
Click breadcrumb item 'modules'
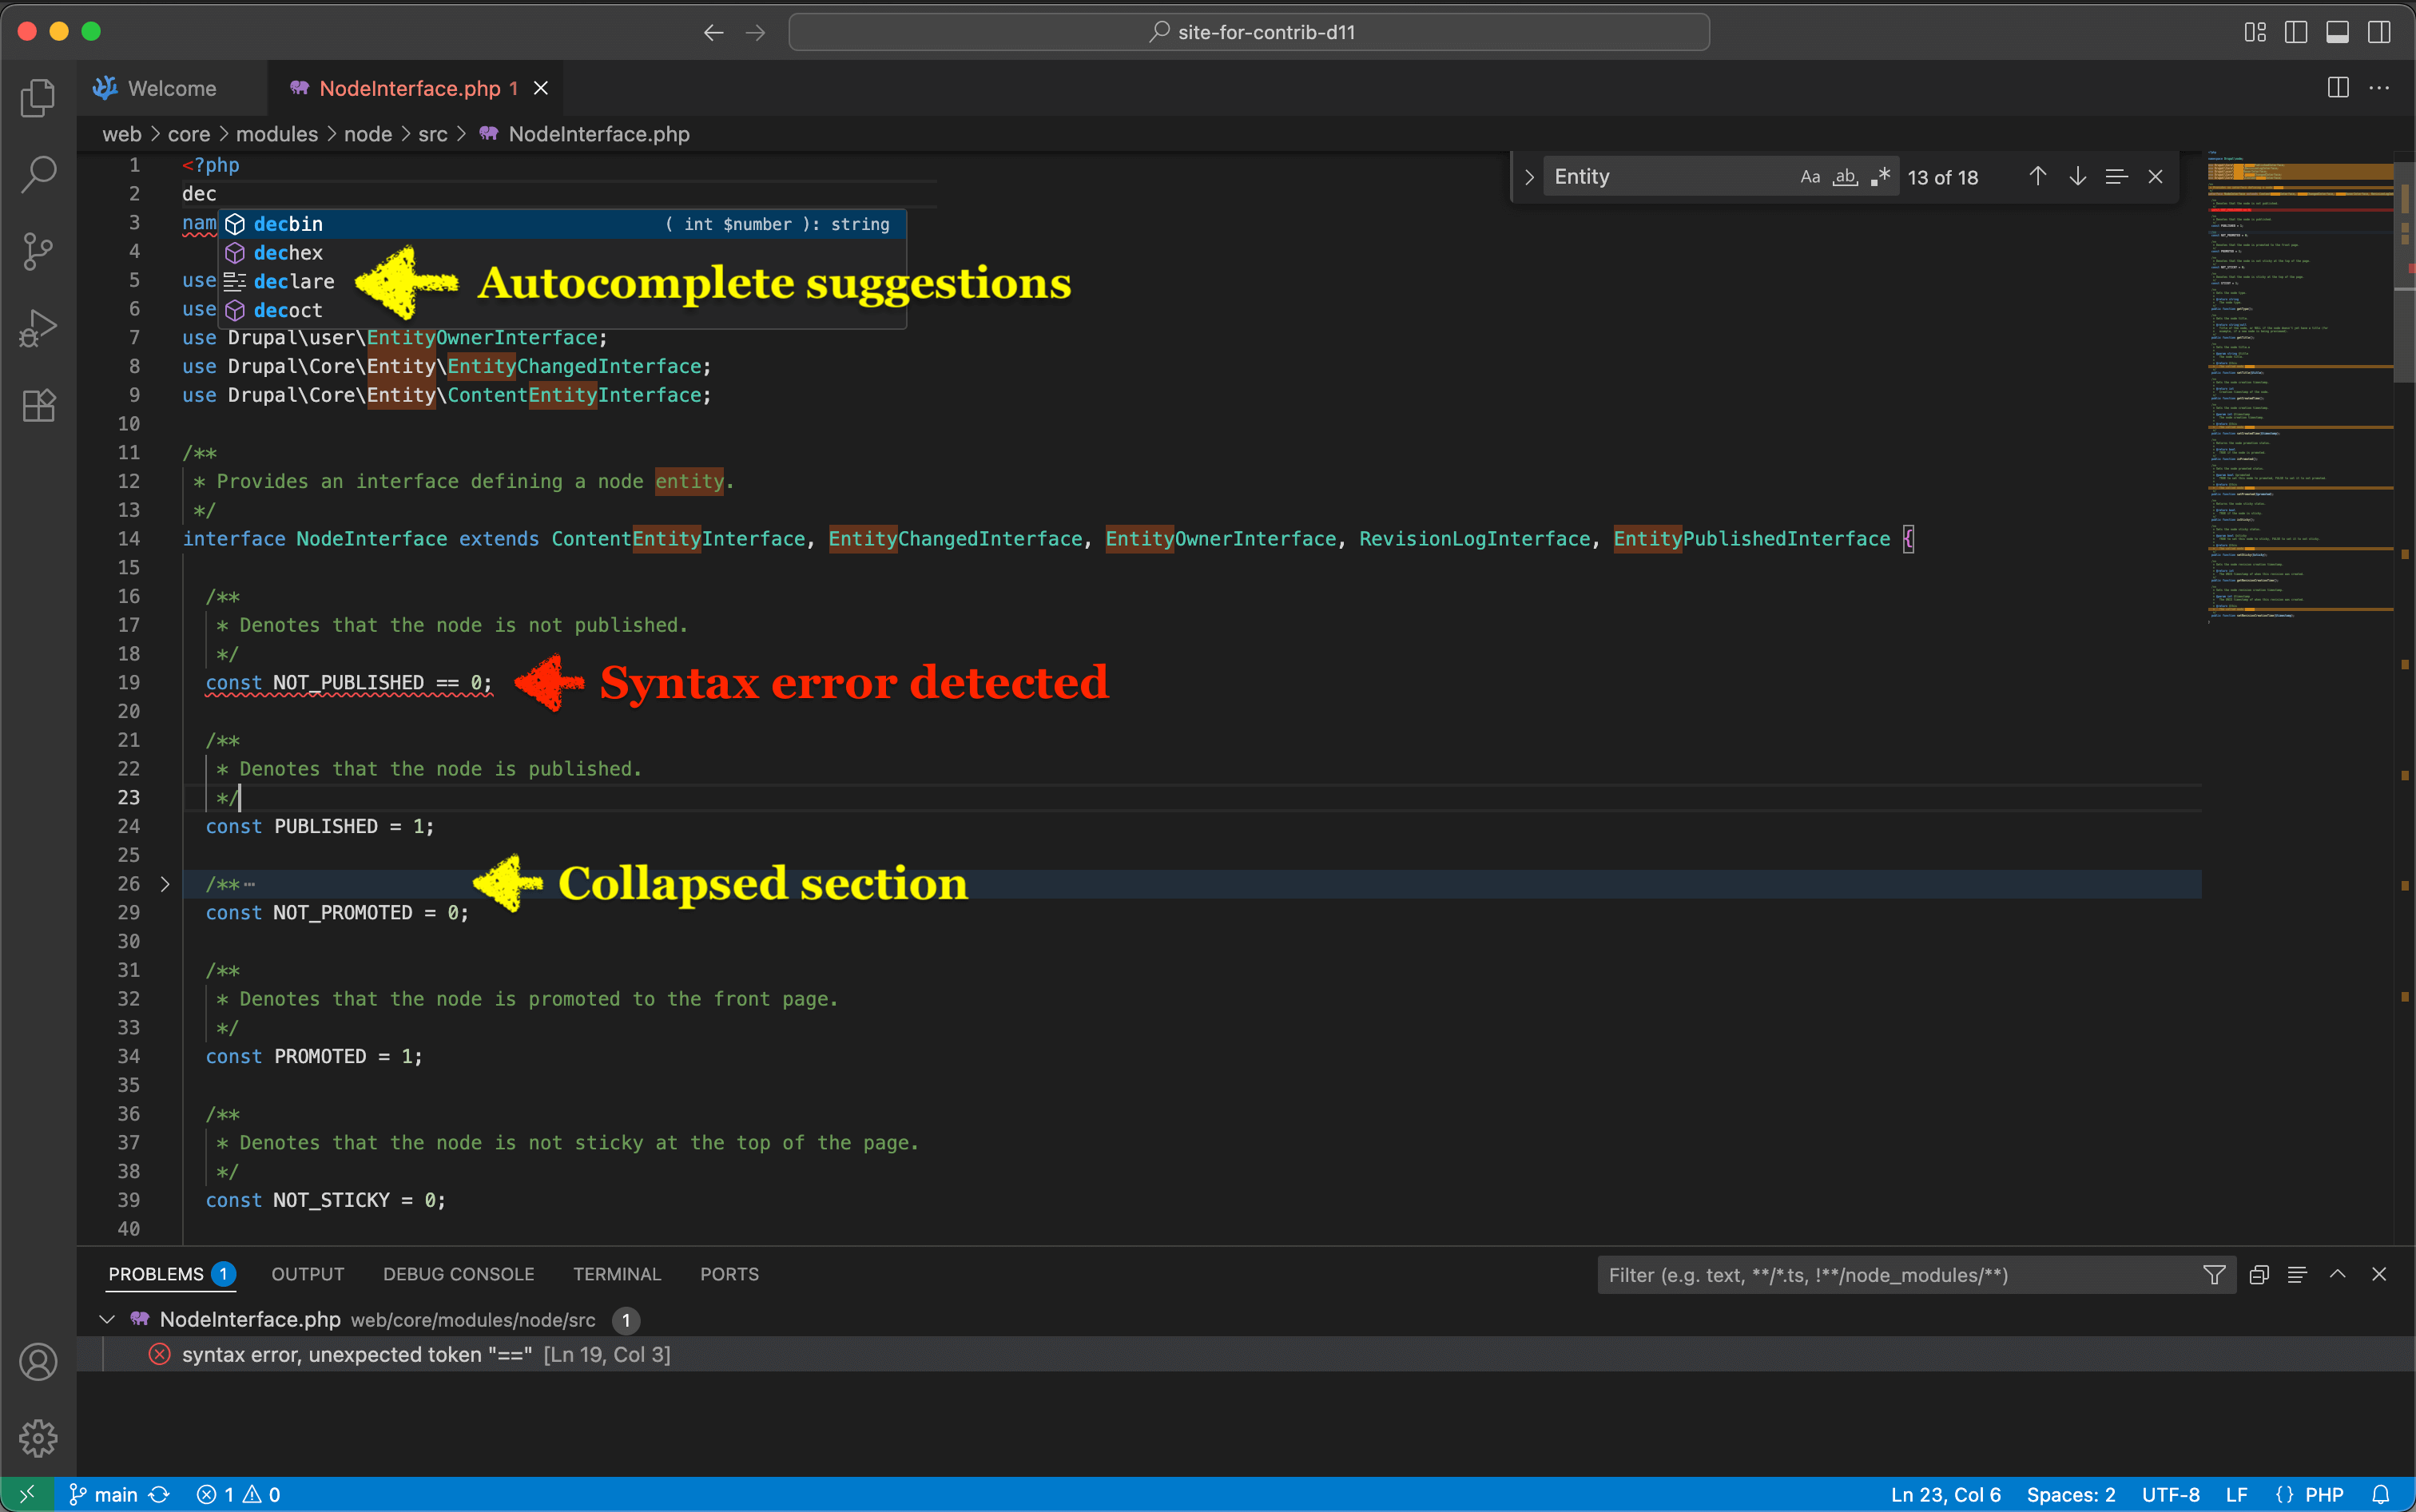(277, 134)
